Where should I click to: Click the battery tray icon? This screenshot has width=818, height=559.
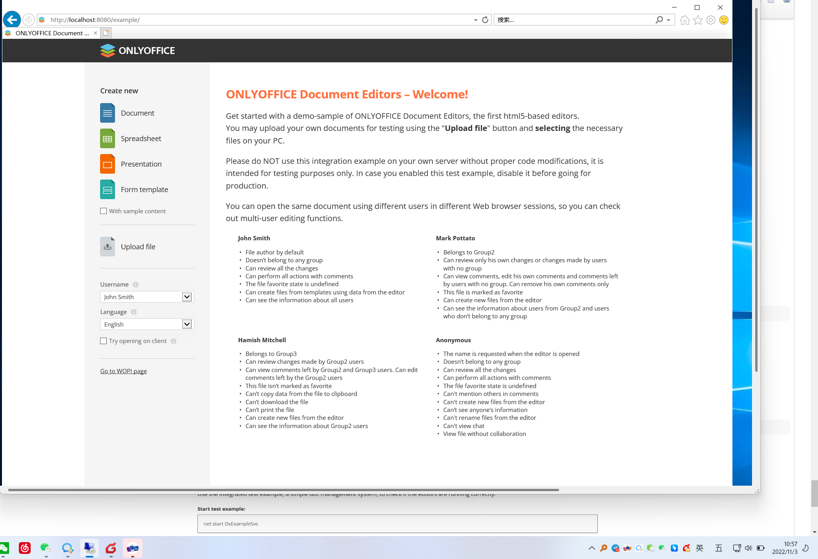click(x=761, y=548)
